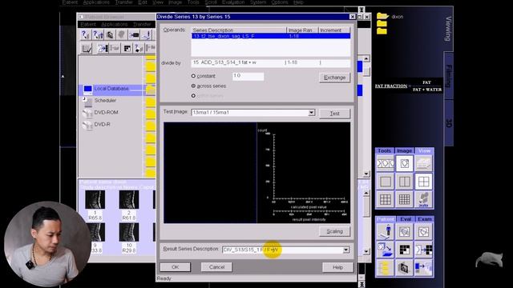Confirm with the OK button
513x288 pixels.
point(175,266)
